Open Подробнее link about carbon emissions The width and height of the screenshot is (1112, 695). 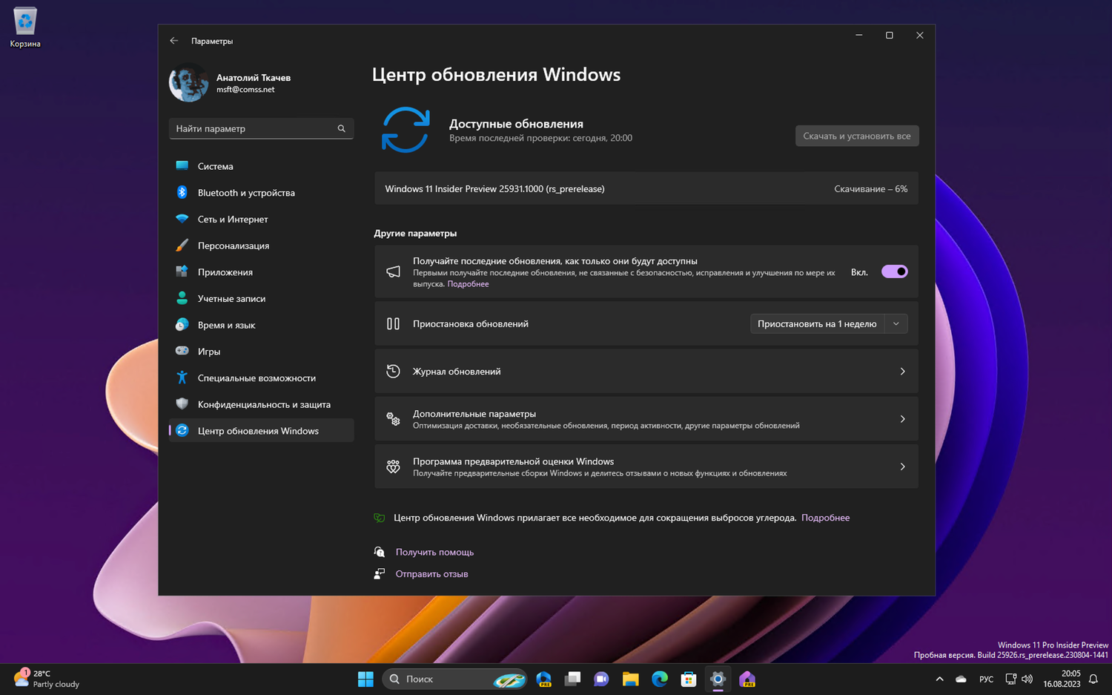[825, 517]
